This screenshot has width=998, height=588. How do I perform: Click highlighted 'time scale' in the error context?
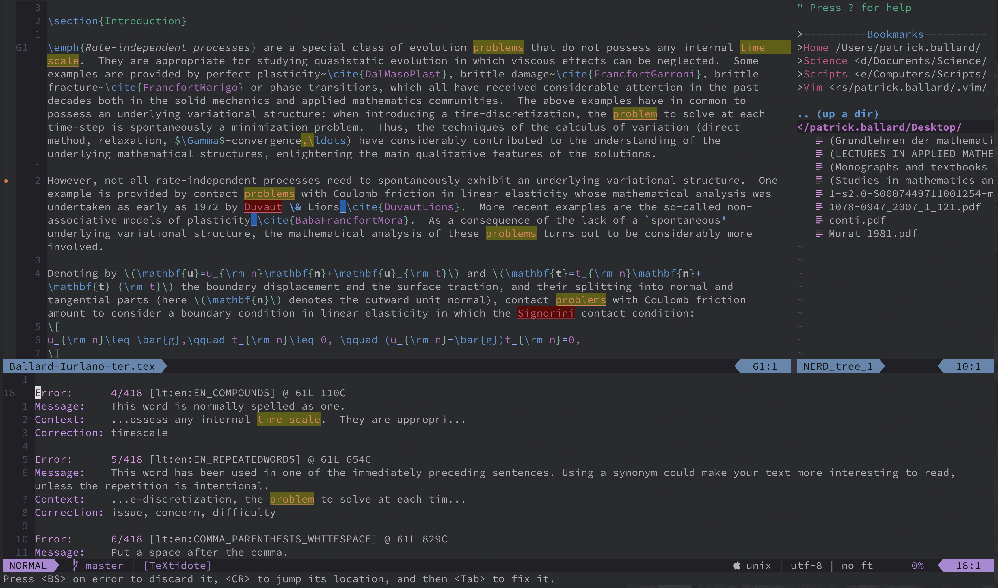coord(288,419)
